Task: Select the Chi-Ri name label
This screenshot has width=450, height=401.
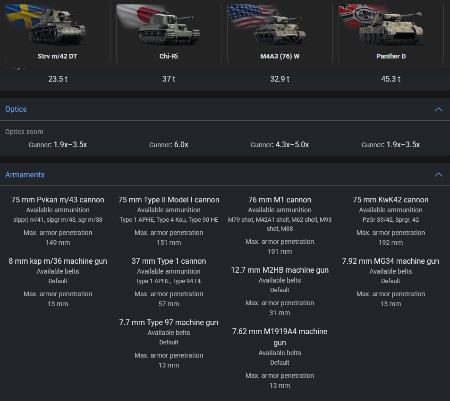Action: 169,56
